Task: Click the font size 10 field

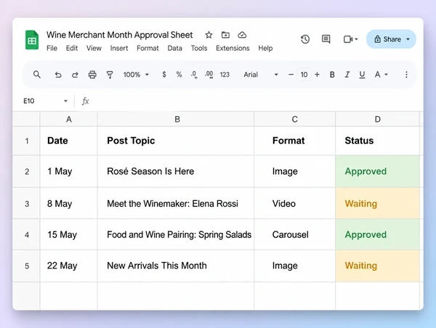Action: [x=304, y=75]
